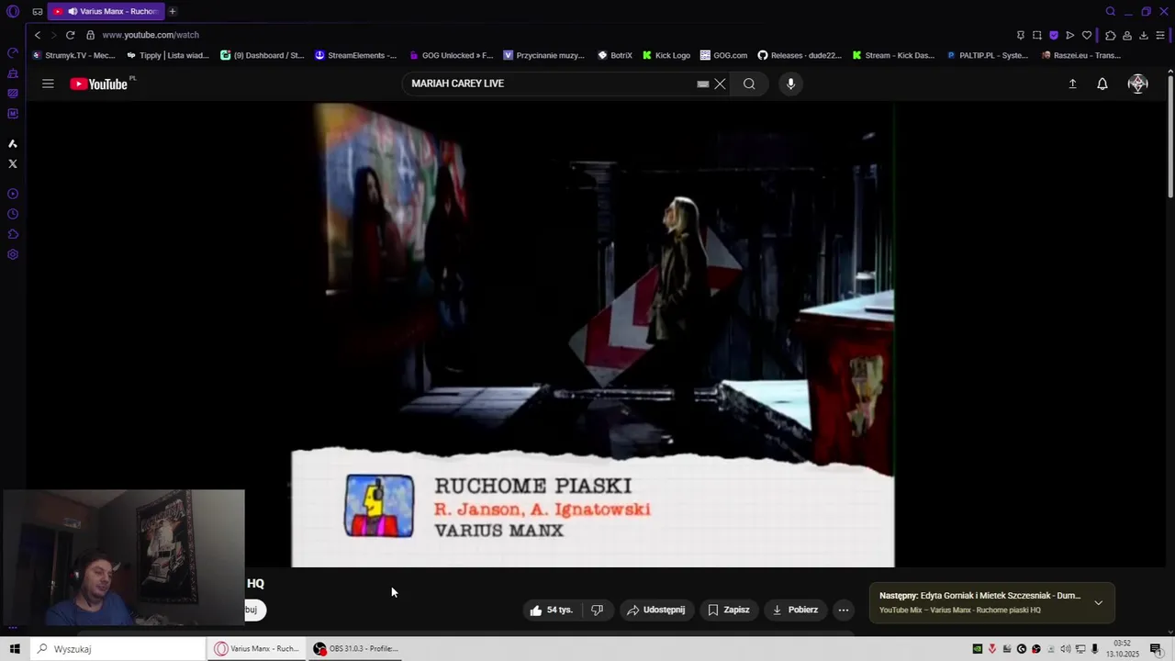Screen dimensions: 1175x661
Task: Start voice search with the microphone
Action: pos(790,84)
